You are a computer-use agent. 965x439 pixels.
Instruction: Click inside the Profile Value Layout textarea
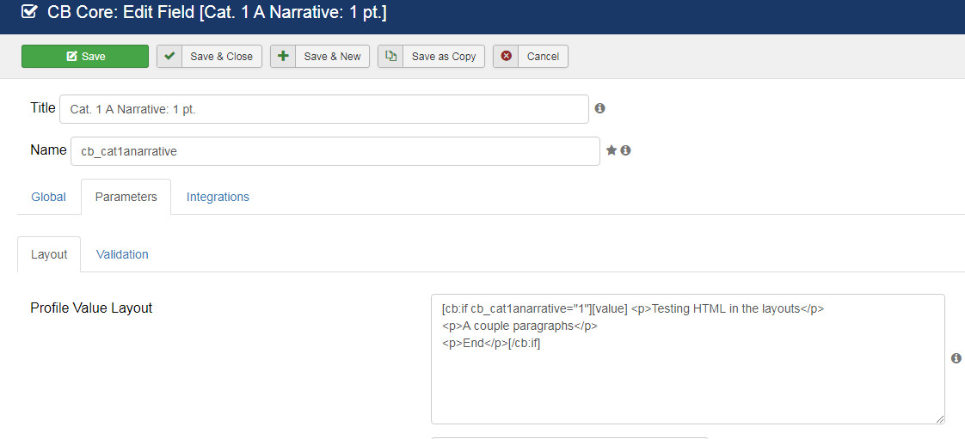tap(688, 359)
